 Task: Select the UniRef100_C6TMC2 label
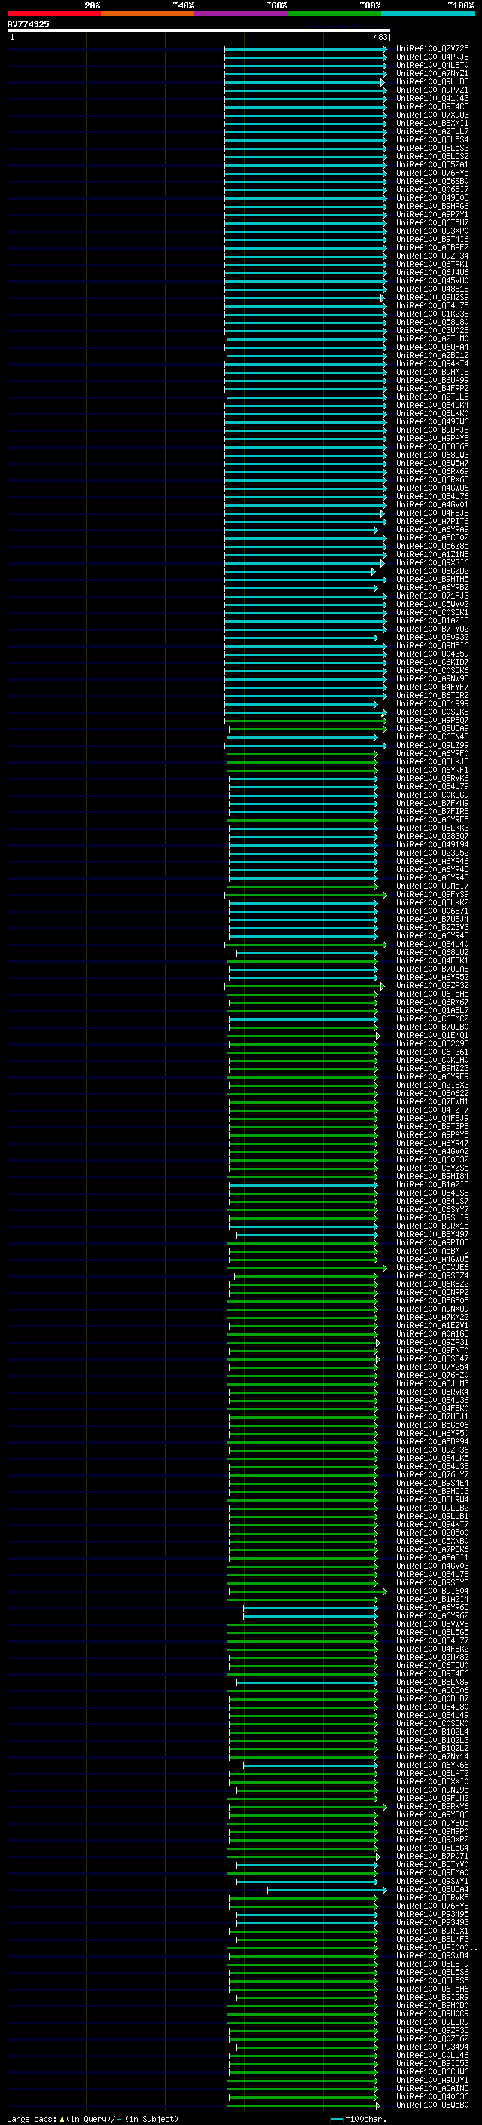click(432, 1019)
